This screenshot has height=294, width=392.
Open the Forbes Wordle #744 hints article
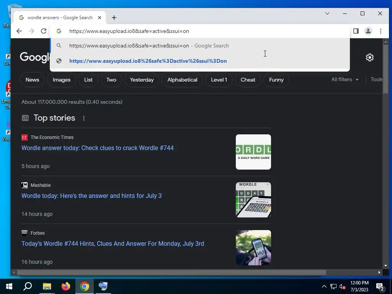click(113, 244)
